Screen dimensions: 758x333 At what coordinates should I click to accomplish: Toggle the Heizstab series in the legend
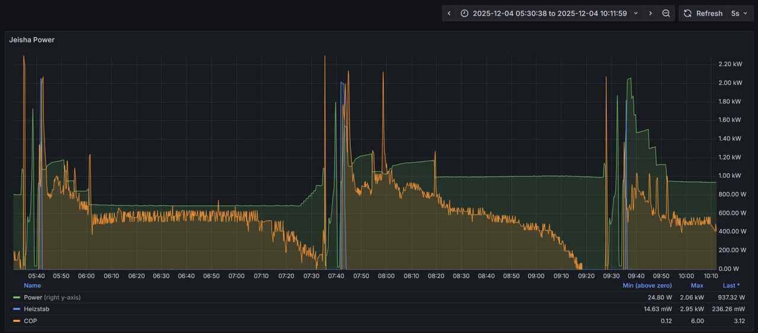[x=37, y=309]
